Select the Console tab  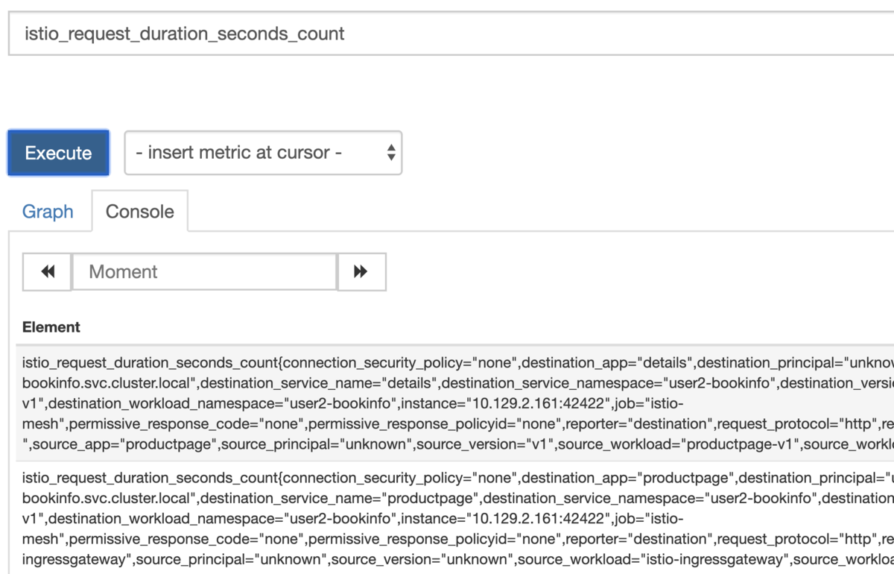click(139, 212)
